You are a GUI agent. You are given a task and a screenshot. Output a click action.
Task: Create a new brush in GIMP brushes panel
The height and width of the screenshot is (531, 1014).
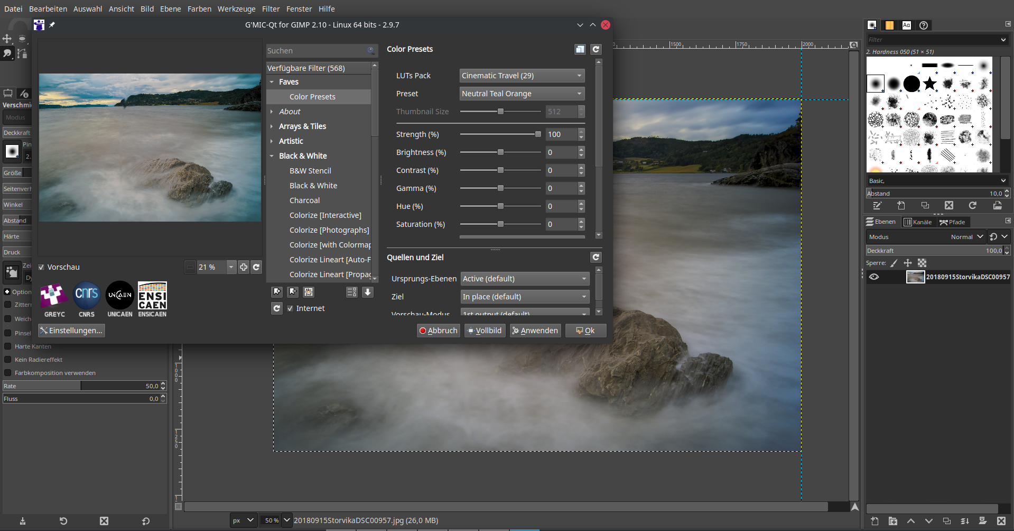coord(901,205)
